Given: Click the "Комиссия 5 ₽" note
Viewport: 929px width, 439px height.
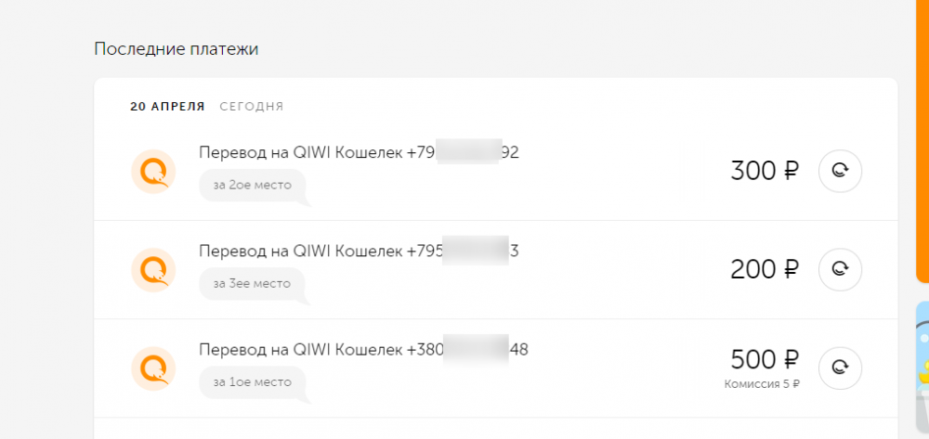Looking at the screenshot, I should coord(762,383).
